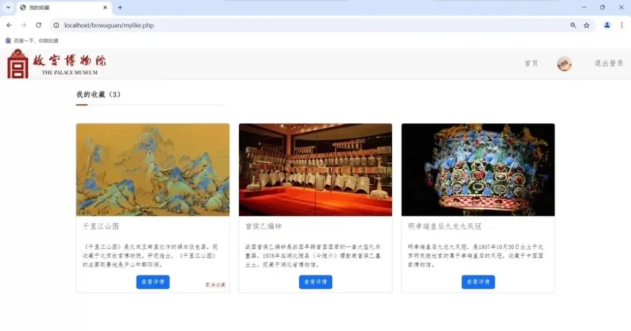Click the browser forward arrow

24,25
